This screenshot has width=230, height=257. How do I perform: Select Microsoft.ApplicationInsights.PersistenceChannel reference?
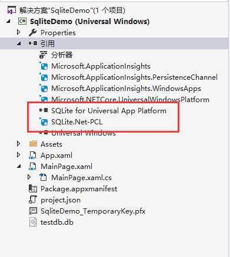pyautogui.click(x=134, y=77)
